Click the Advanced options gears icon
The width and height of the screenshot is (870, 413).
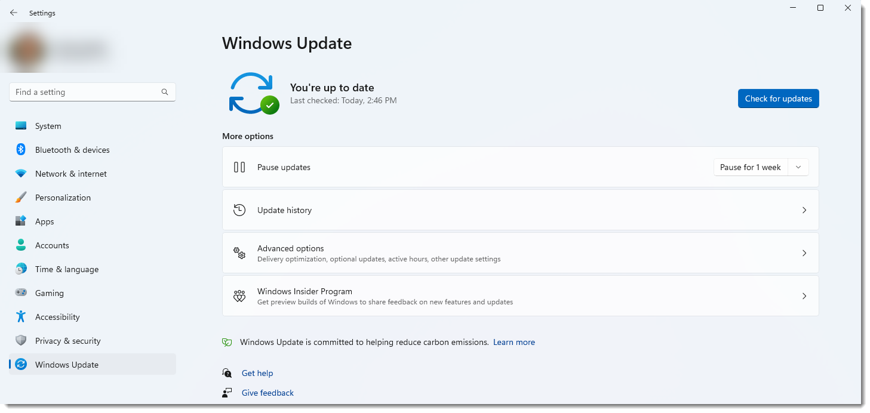[239, 253]
